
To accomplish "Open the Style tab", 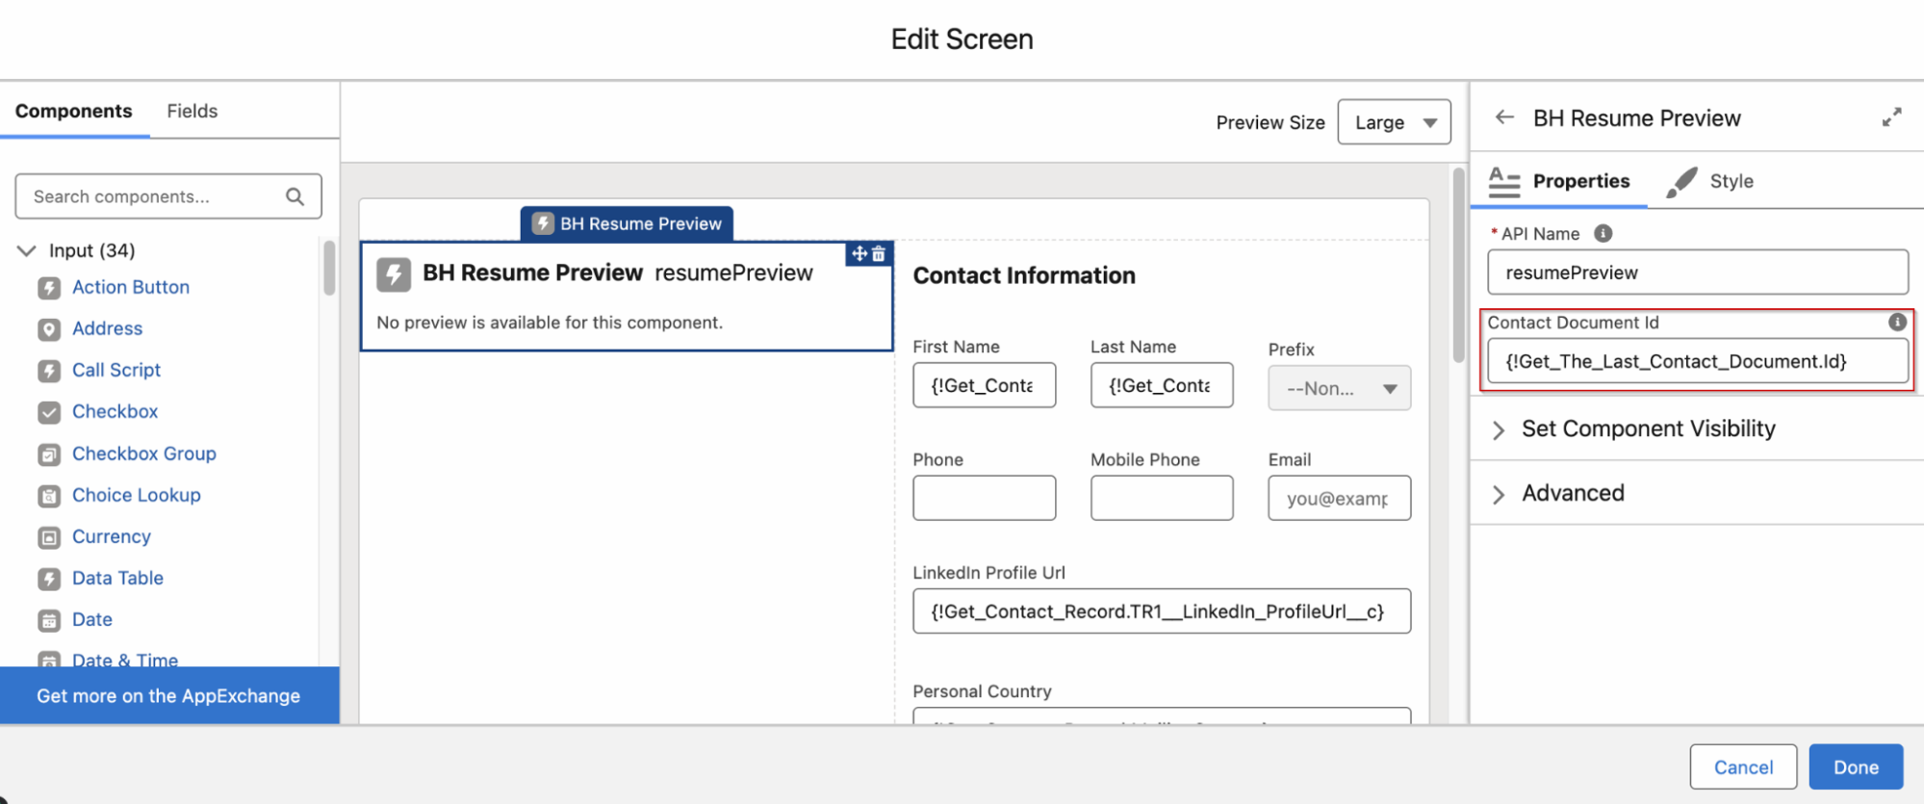I will click(x=1730, y=181).
